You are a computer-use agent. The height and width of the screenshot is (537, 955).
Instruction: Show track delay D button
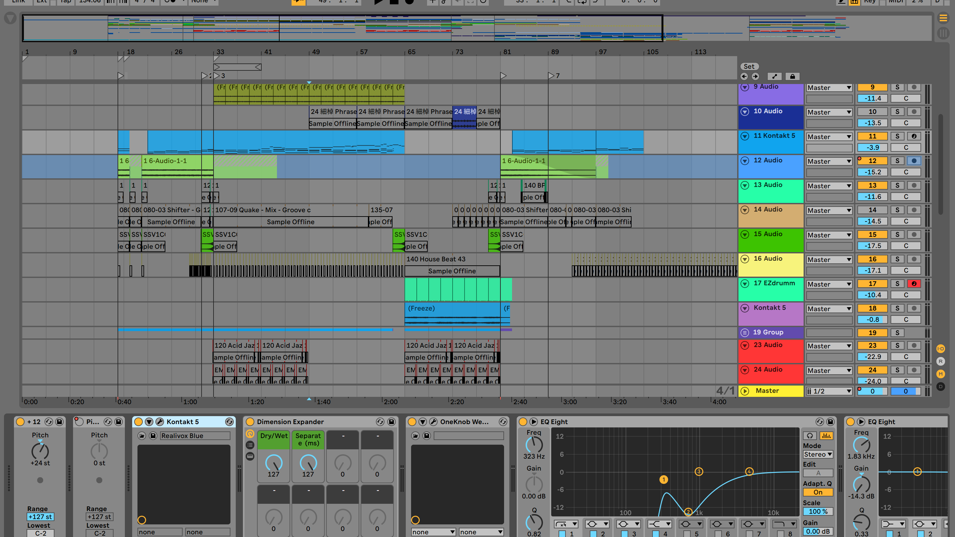pos(940,387)
